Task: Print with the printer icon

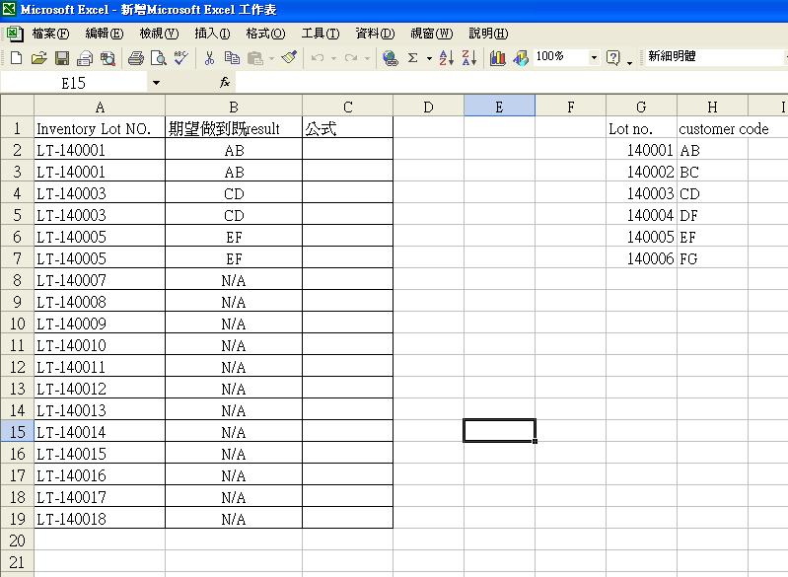Action: [x=136, y=58]
